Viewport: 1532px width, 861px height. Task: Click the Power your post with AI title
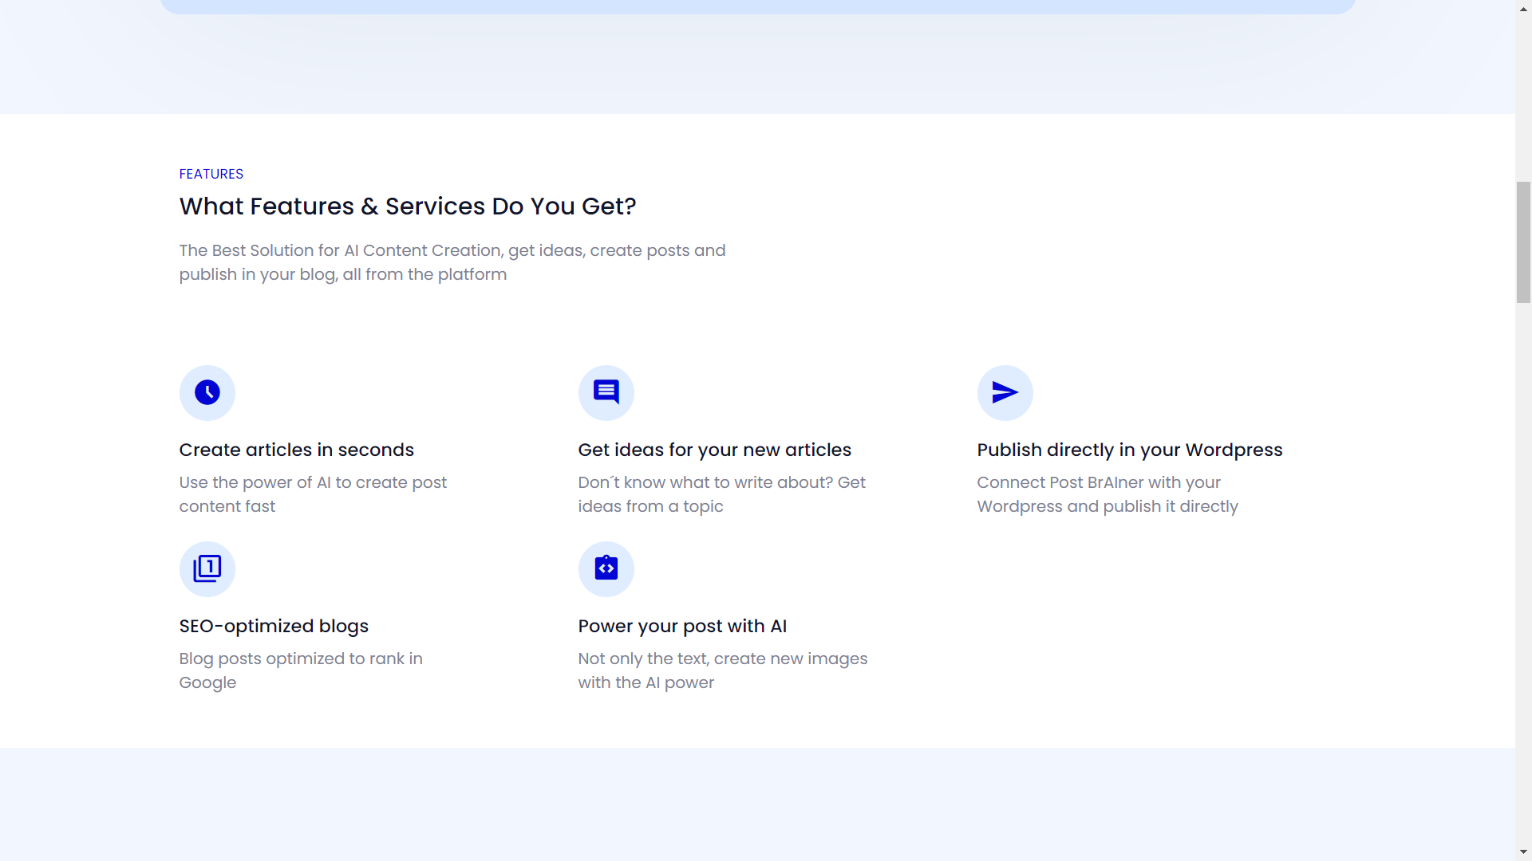(x=682, y=626)
